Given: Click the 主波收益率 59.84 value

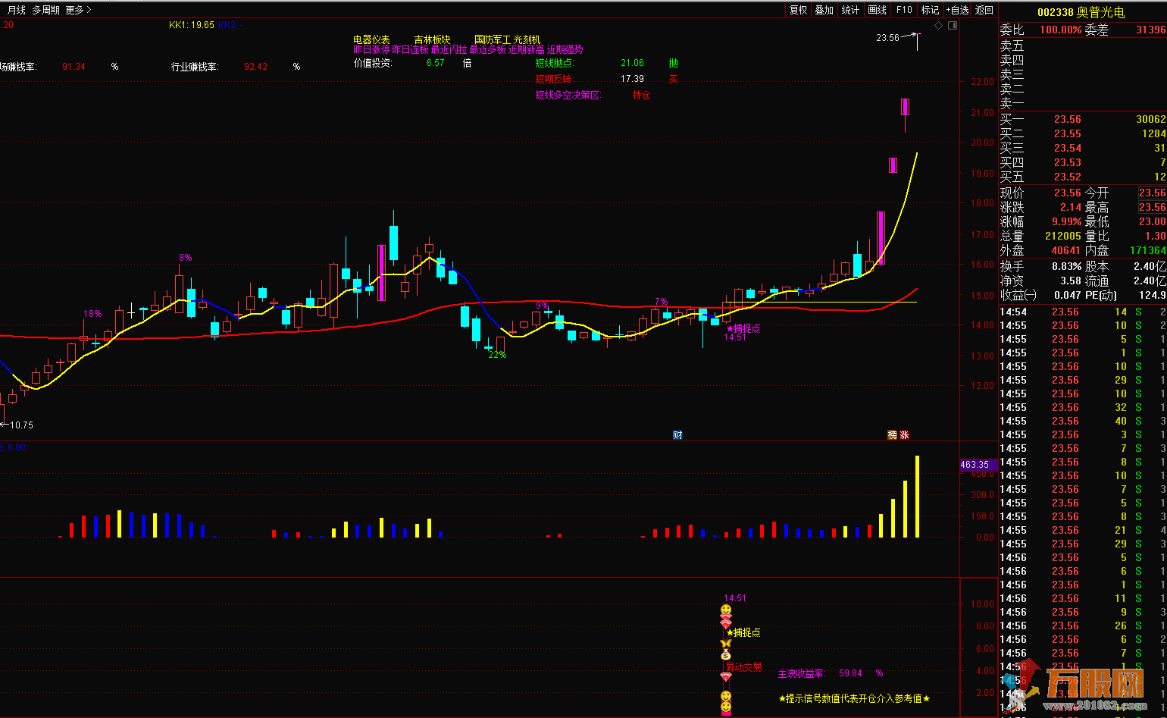Looking at the screenshot, I should [x=850, y=673].
